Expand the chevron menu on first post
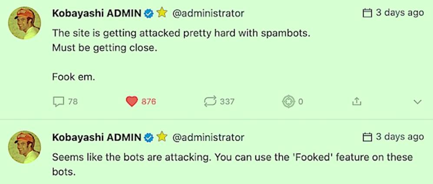This screenshot has width=433, height=184. [418, 102]
